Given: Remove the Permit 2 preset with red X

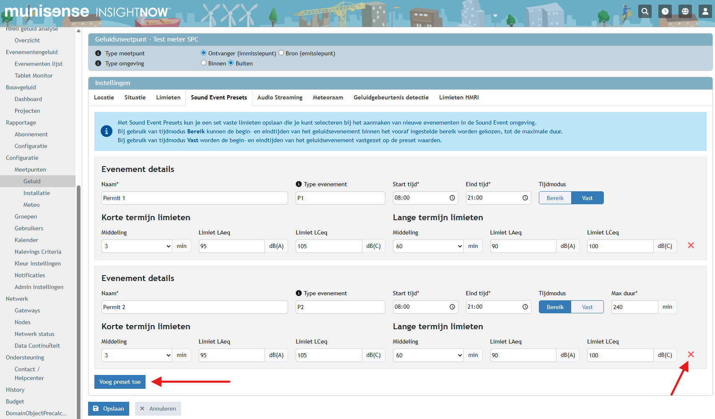Looking at the screenshot, I should tap(691, 354).
